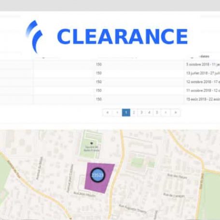Select the row dated 12 octobre 2018
Viewport: 220px width, 220px height.
click(x=110, y=82)
